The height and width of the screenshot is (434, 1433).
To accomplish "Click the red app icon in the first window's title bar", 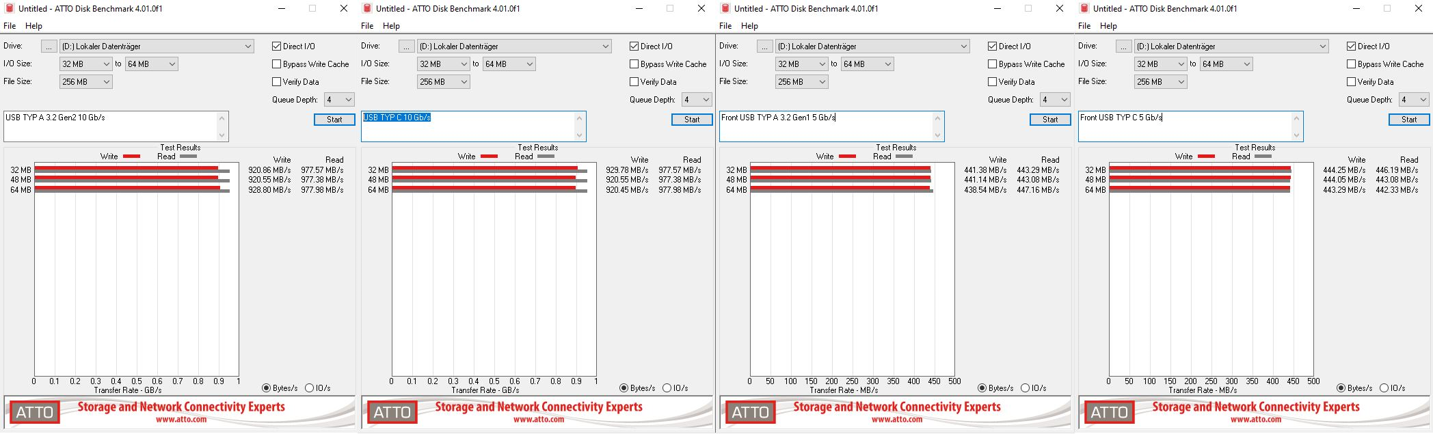I will 10,8.
